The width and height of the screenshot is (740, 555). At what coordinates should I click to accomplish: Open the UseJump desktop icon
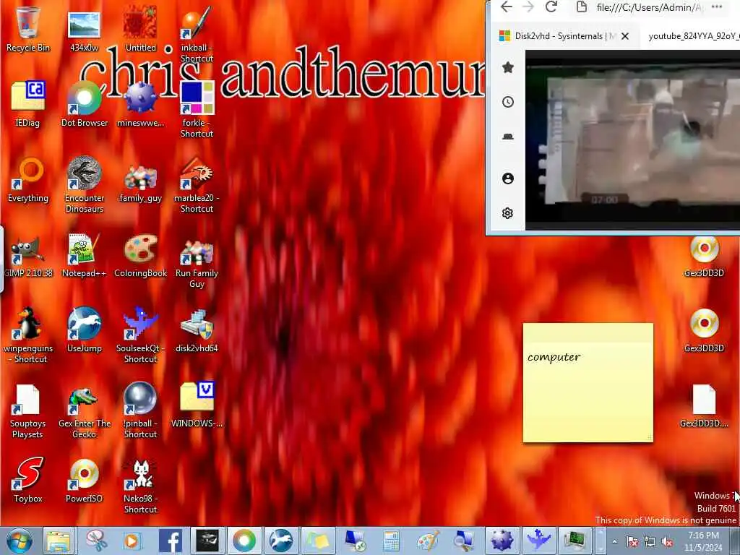point(84,330)
